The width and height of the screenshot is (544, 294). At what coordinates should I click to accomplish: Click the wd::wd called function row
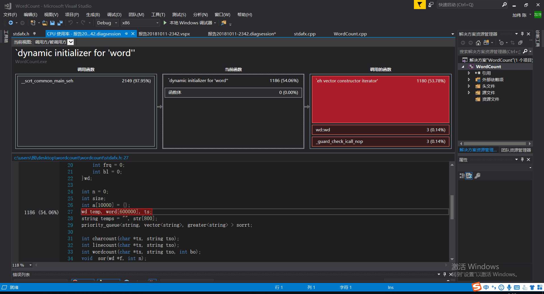point(381,130)
